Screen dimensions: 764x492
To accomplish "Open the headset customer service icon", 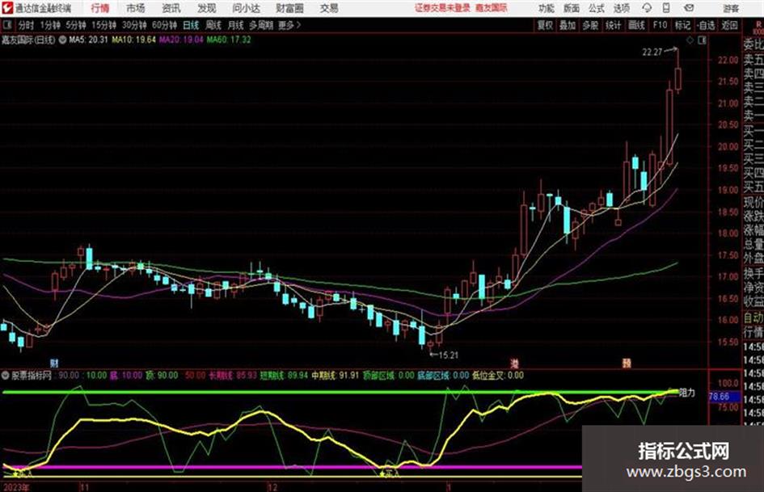I will click(x=647, y=8).
